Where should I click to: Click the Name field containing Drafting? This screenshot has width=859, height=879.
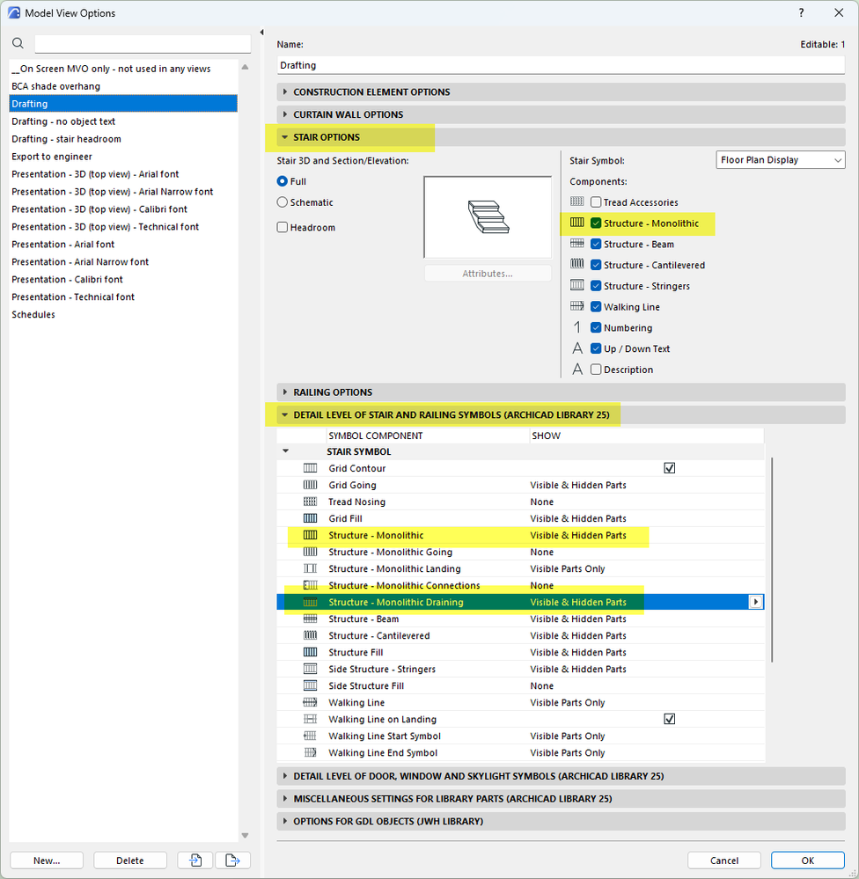(561, 66)
